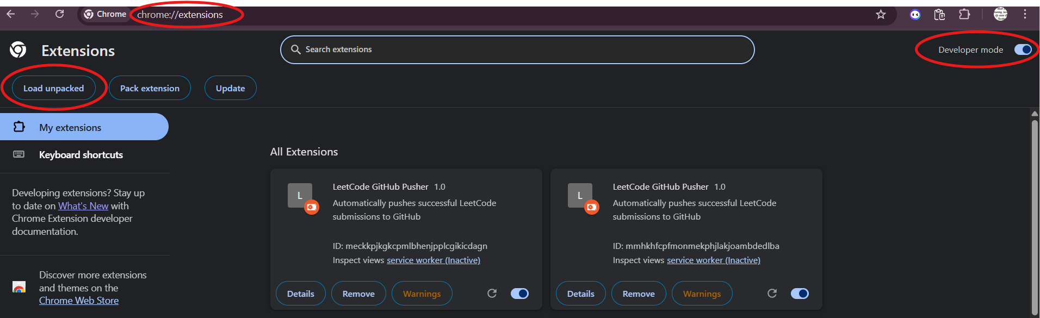Open the profile avatar menu
The width and height of the screenshot is (1040, 318).
click(x=1000, y=14)
